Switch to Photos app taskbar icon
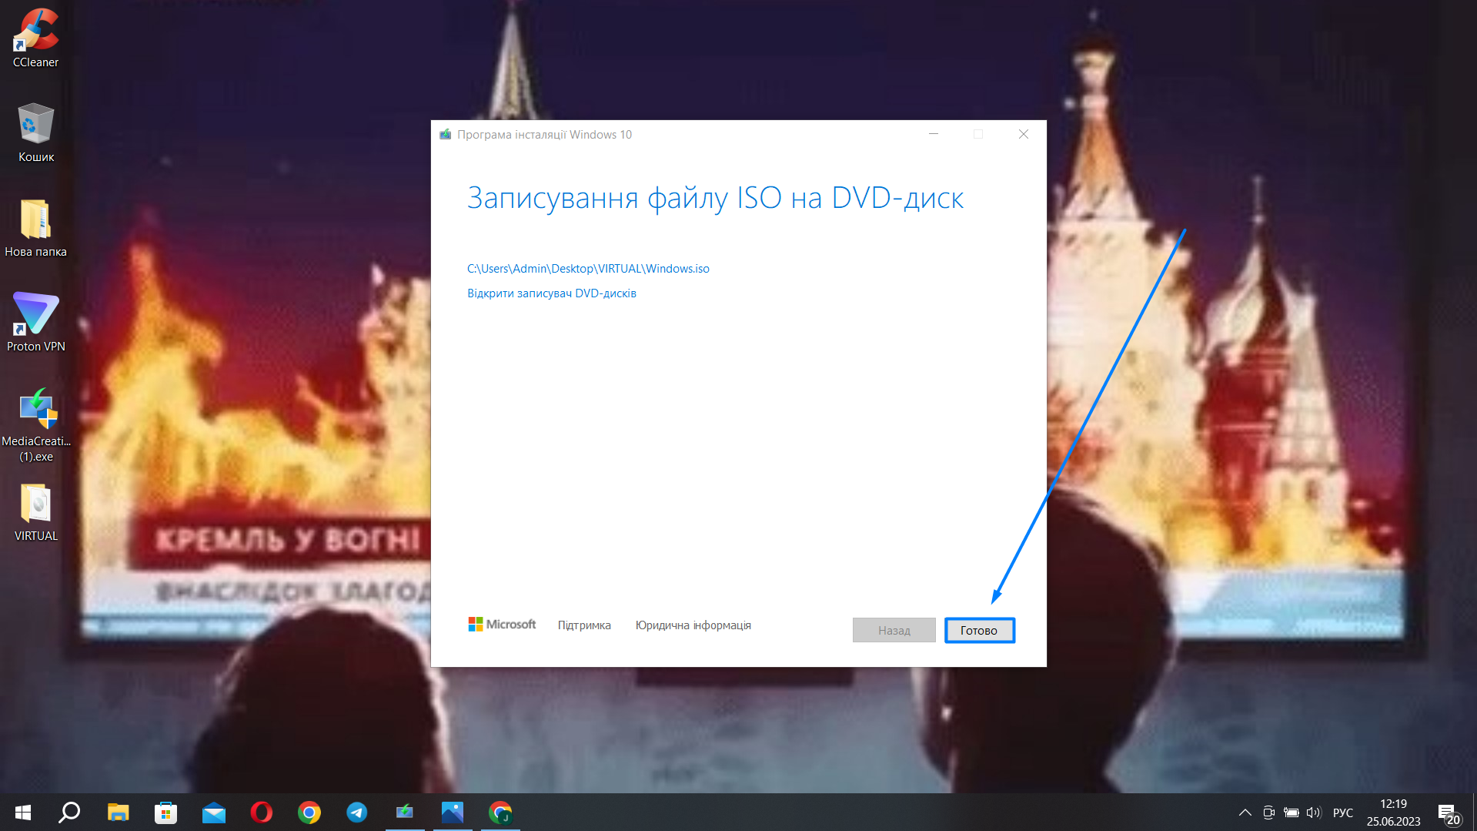Image resolution: width=1477 pixels, height=831 pixels. pyautogui.click(x=453, y=812)
